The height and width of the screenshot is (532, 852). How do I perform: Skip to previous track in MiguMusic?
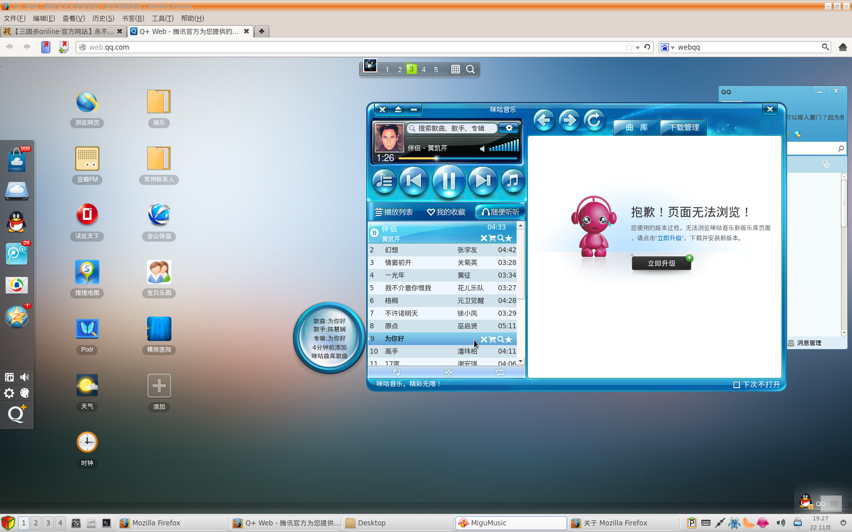point(414,181)
